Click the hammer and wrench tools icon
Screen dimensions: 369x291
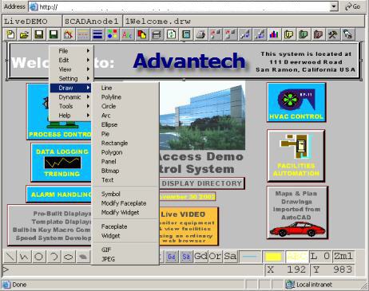[x=332, y=34]
